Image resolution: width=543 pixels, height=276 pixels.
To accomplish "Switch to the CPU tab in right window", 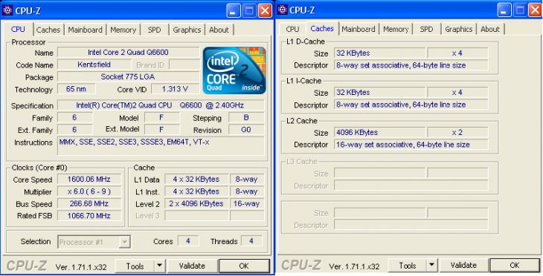I will (x=292, y=29).
